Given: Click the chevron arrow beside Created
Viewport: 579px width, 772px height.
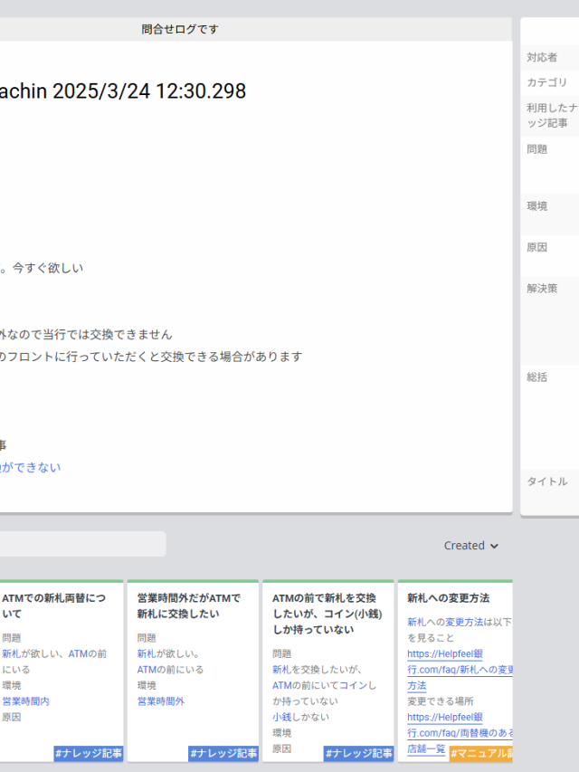Looking at the screenshot, I should [494, 547].
